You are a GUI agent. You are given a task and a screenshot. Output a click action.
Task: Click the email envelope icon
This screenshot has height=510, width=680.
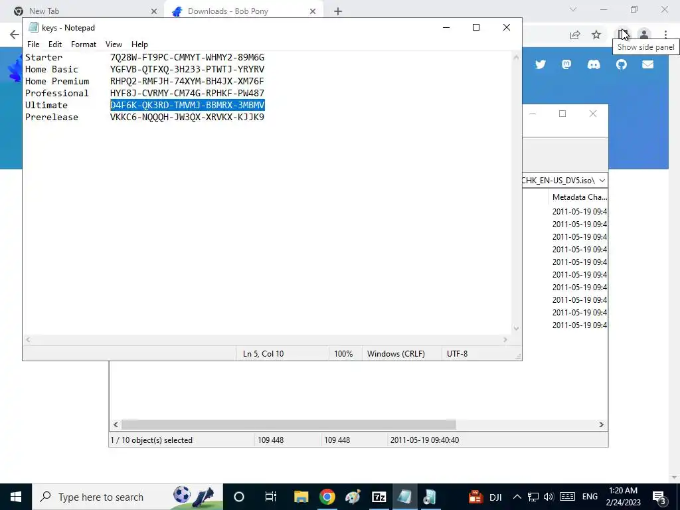click(647, 64)
